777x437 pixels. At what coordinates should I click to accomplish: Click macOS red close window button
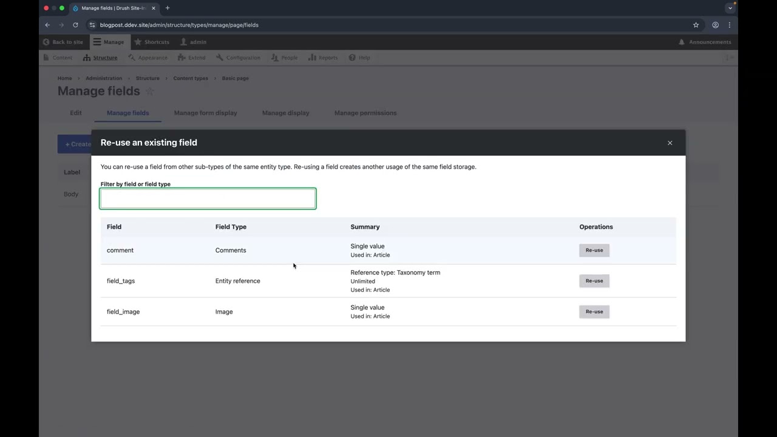click(46, 8)
